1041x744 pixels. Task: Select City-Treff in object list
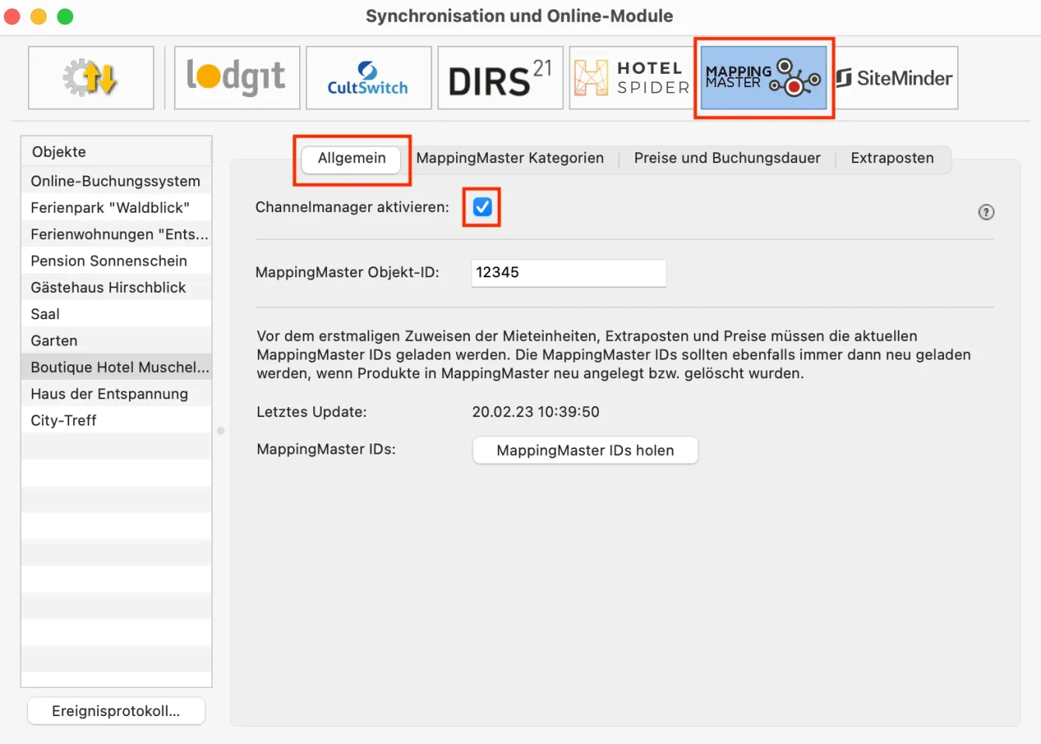[117, 420]
